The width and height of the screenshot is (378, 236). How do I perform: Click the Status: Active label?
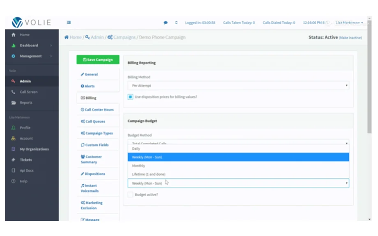(323, 37)
